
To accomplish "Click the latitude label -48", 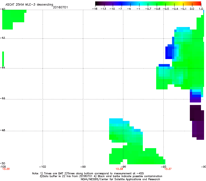I will [3, 130].
